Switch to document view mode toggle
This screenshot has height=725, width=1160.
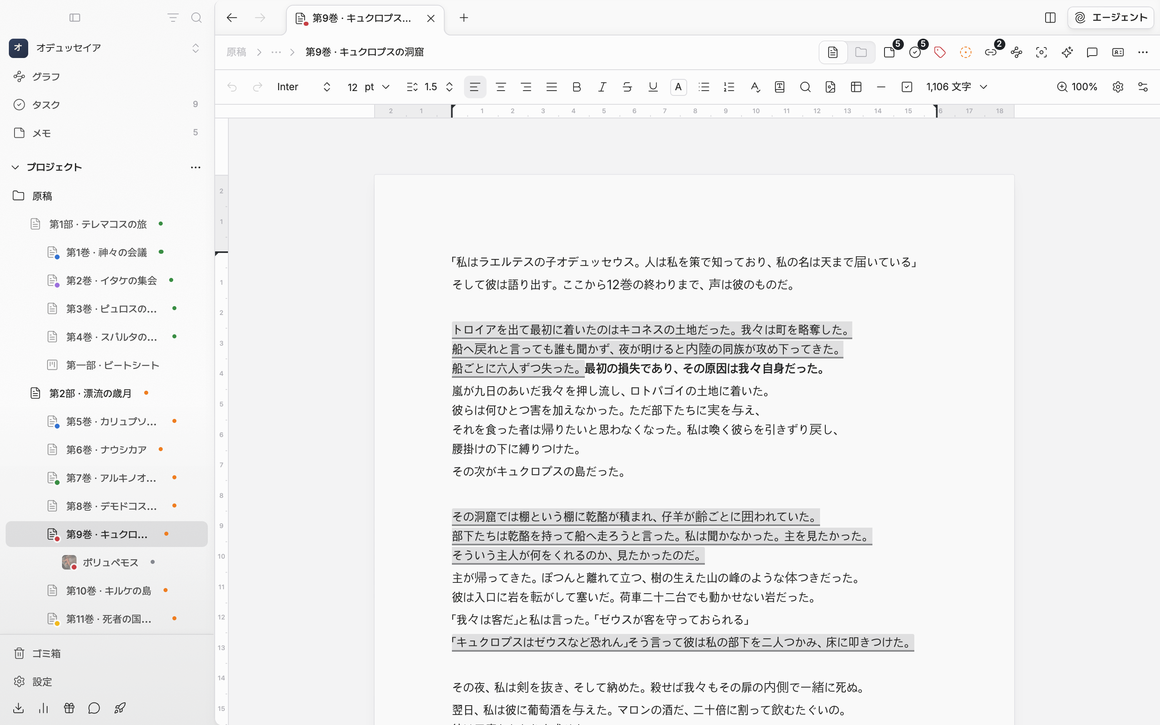click(x=833, y=52)
